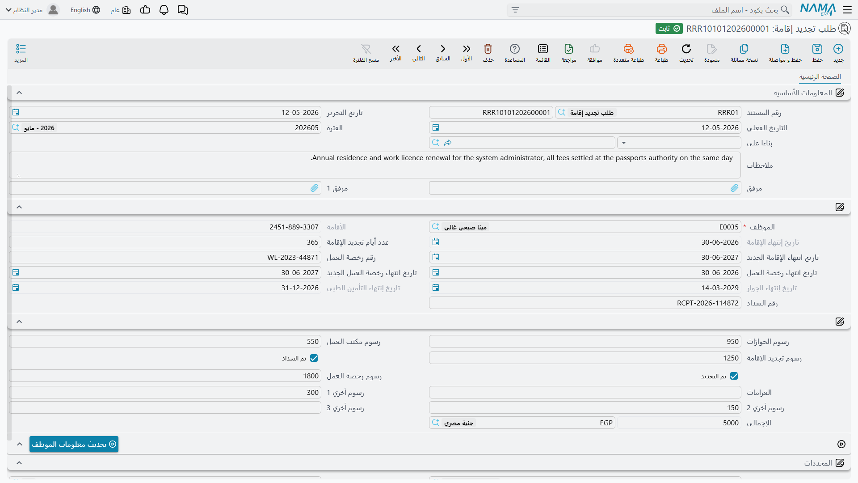This screenshot has height=483, width=858.
Task: Clear filter with مسح الفلترة
Action: 366,53
